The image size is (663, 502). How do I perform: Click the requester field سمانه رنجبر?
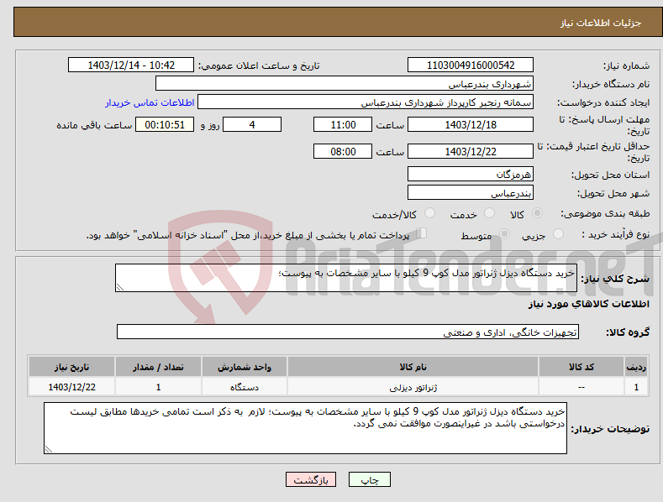[366, 102]
